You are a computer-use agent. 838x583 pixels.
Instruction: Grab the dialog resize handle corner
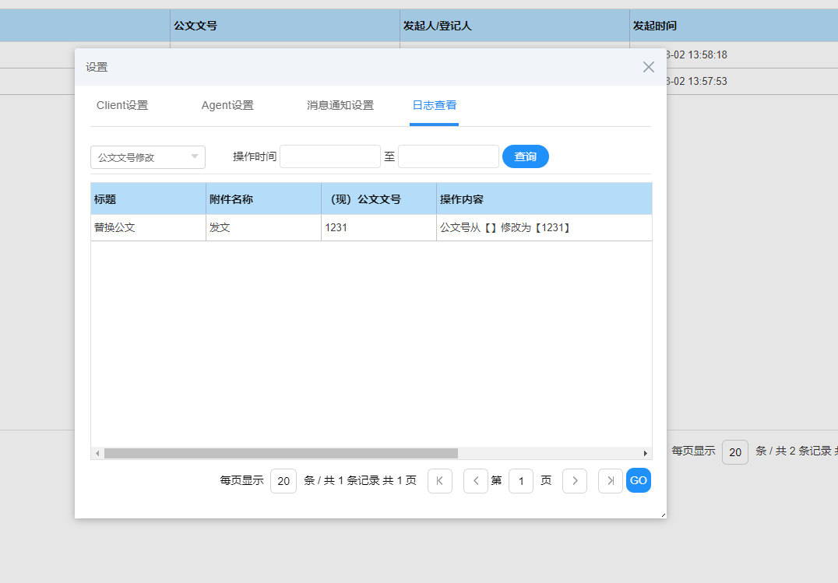(663, 515)
